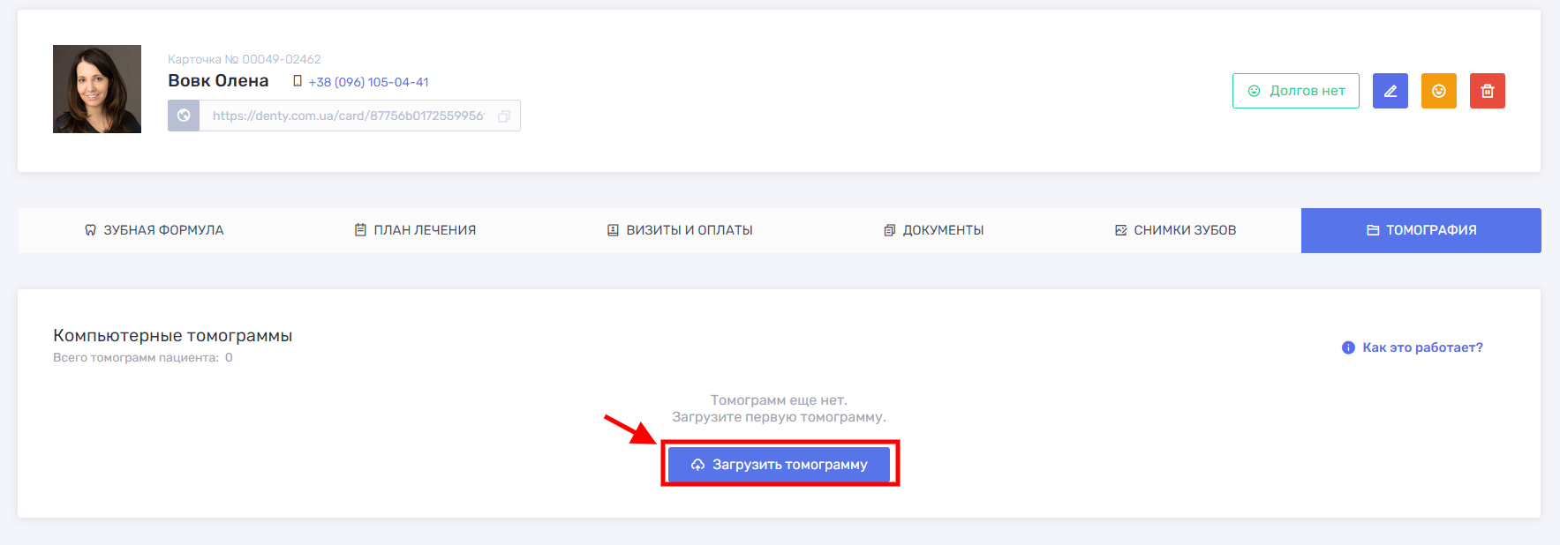The width and height of the screenshot is (1560, 545).
Task: Click cloud upload icon on Загрузить button
Action: tap(697, 465)
